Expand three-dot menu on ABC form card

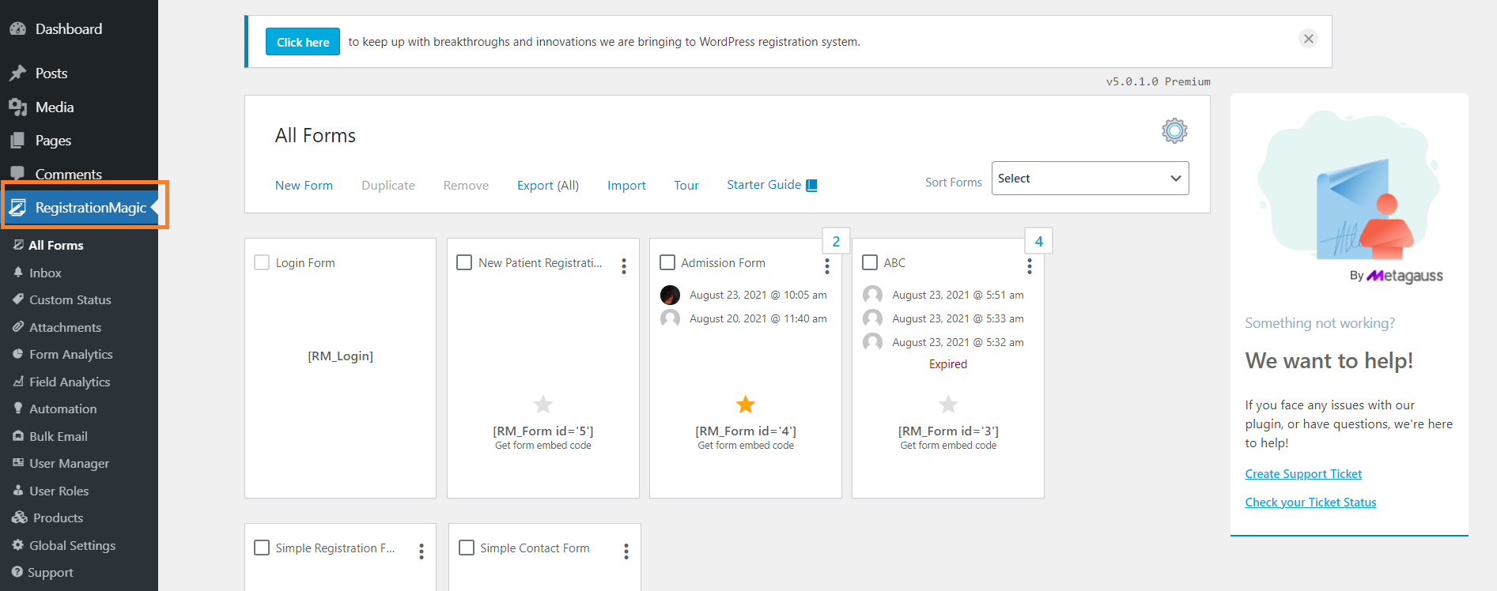pyautogui.click(x=1030, y=266)
